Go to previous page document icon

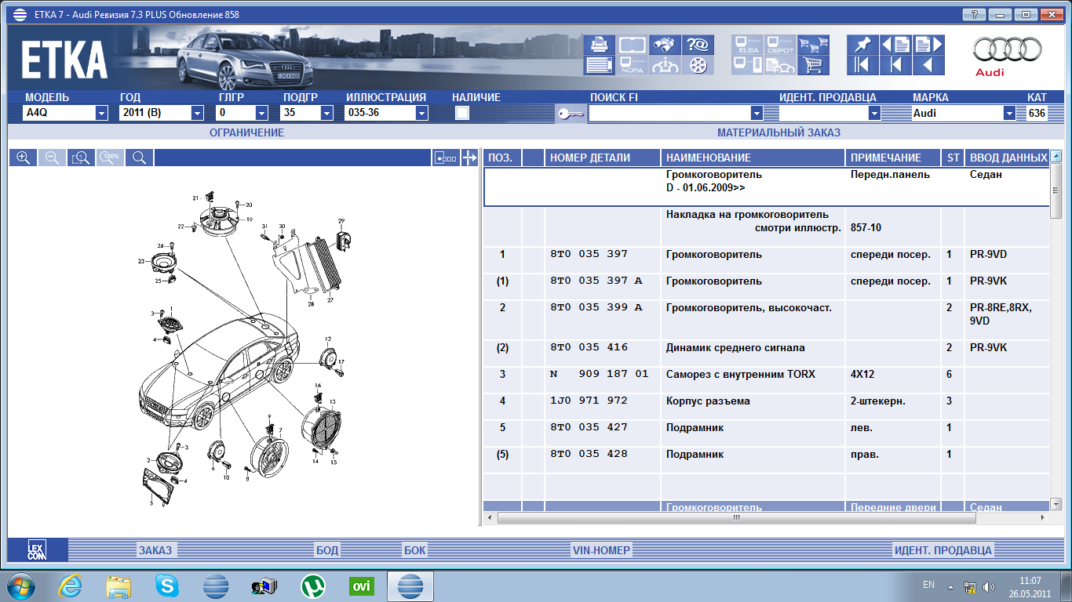(x=895, y=45)
